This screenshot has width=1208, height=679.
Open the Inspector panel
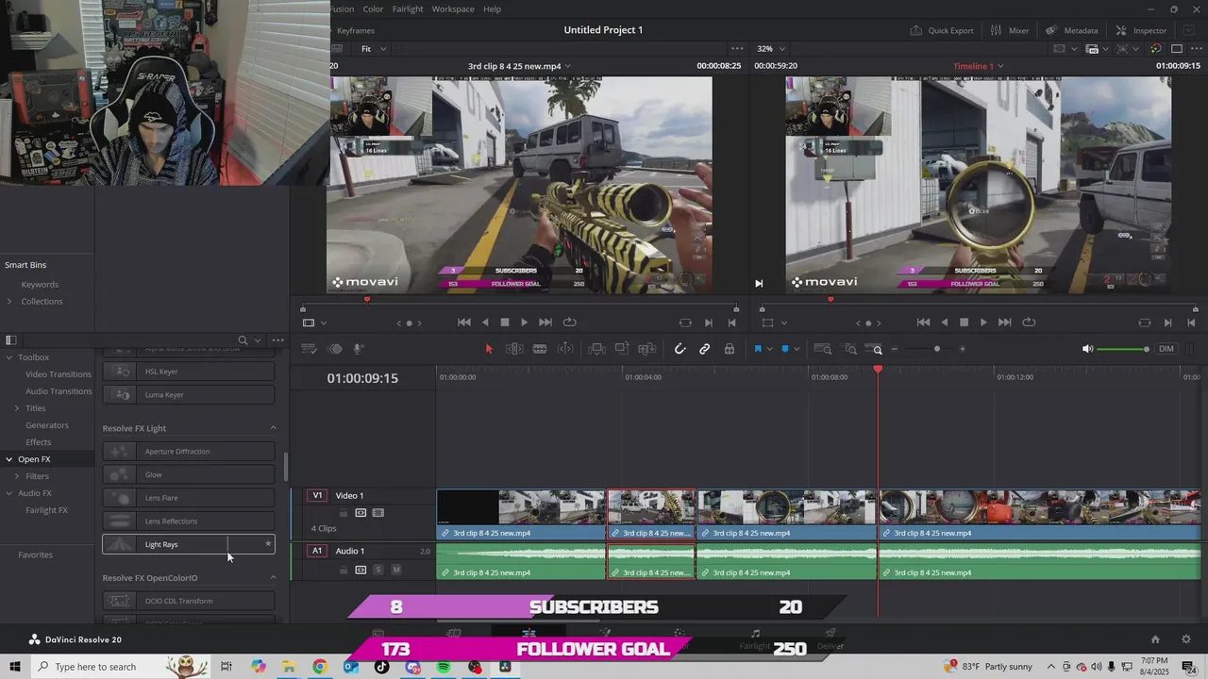point(1141,30)
